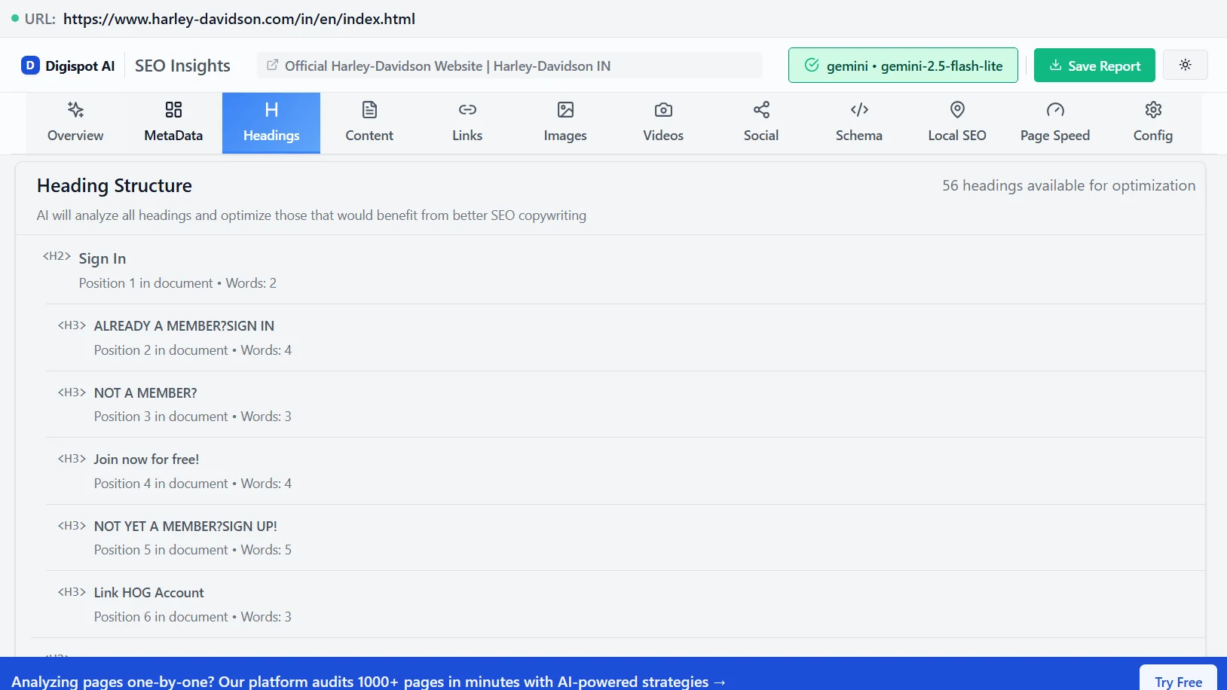Open the Schema tab label

click(x=859, y=136)
